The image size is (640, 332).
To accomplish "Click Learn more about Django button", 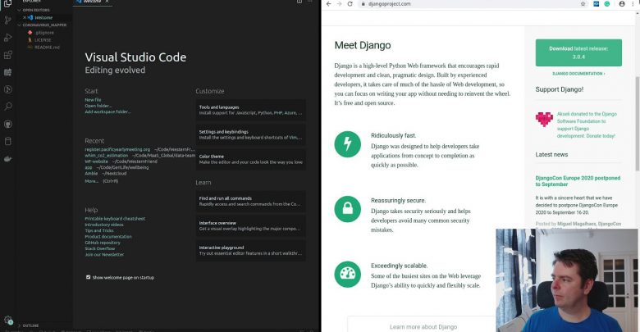I will click(423, 327).
